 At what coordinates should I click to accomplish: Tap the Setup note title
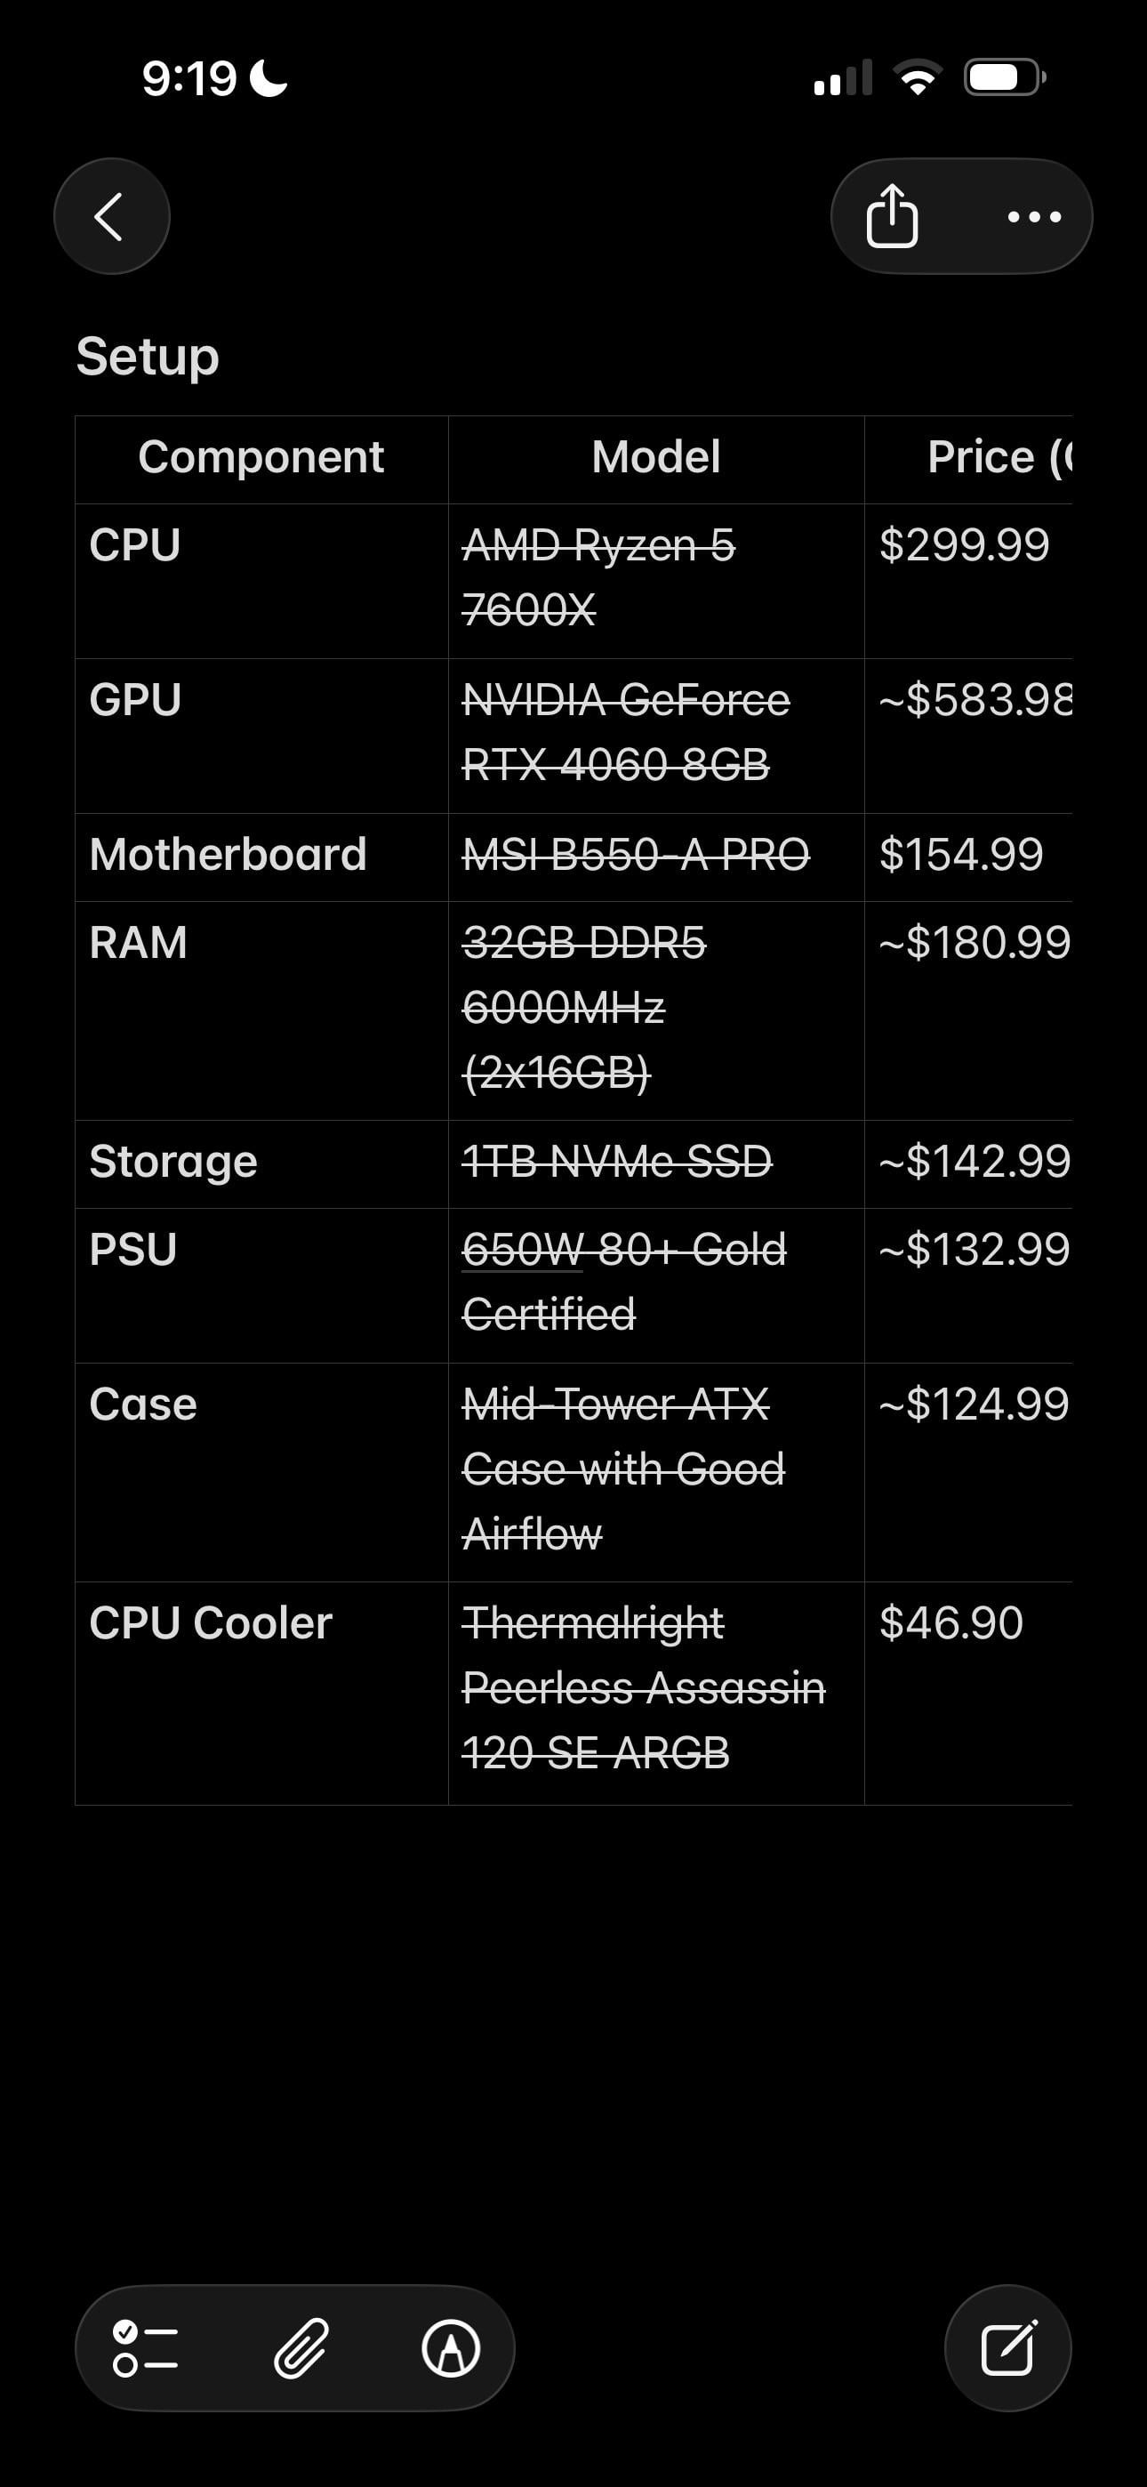148,357
